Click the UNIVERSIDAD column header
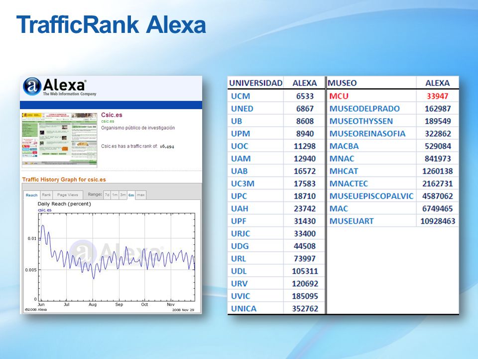The width and height of the screenshot is (478, 359). click(x=256, y=83)
